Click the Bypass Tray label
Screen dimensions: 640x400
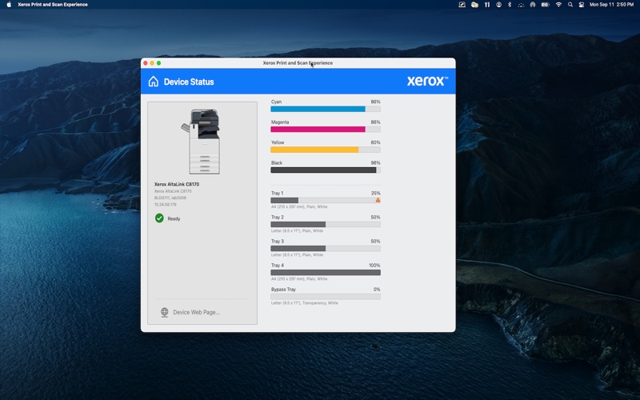coord(283,290)
